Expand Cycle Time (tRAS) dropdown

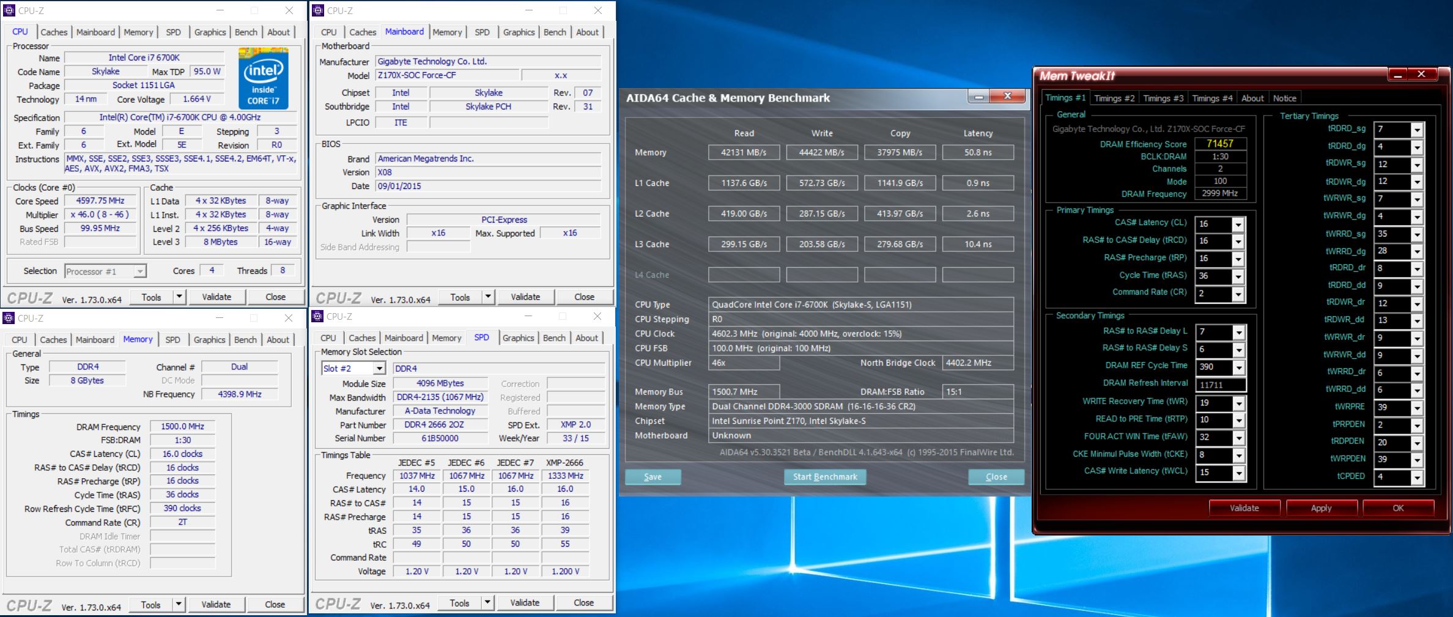(1238, 276)
